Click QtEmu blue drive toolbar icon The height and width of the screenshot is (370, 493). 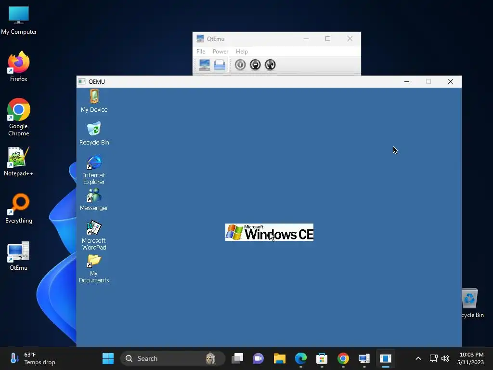(x=220, y=65)
